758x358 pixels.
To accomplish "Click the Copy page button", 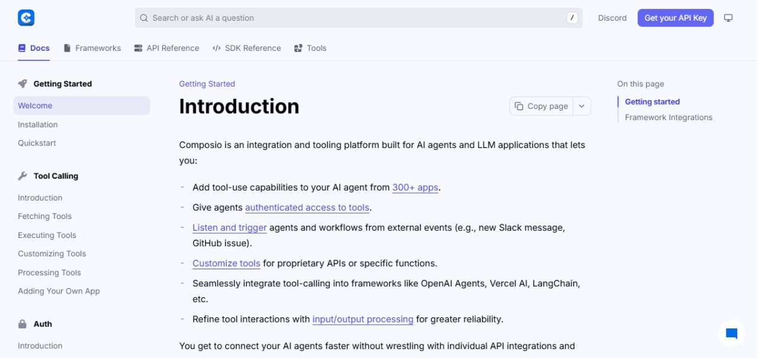I will point(542,106).
